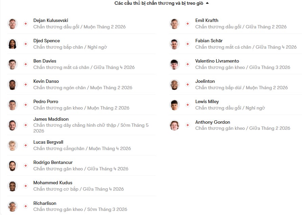
Task: Open Lewis Miley's profile picture
Action: (x=175, y=105)
